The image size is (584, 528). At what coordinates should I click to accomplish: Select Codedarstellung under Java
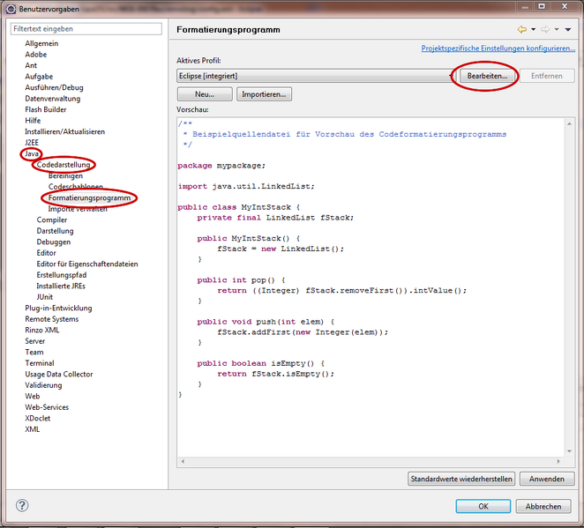64,165
